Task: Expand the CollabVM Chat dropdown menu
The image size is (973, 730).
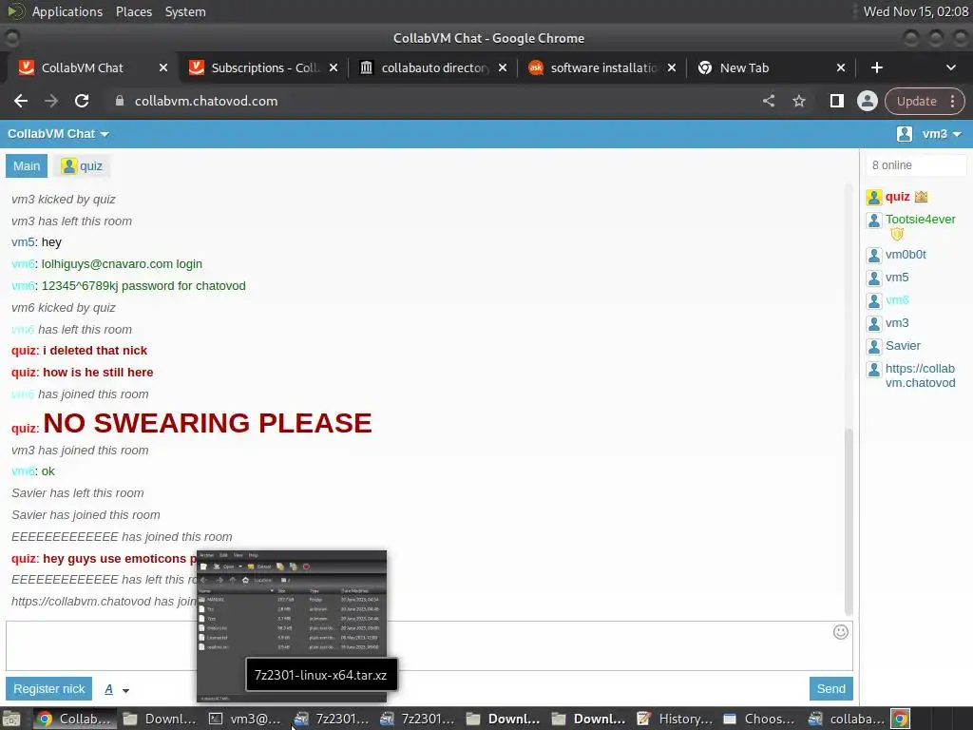Action: (x=58, y=134)
